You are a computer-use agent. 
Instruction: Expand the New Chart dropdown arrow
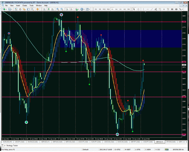[x=6, y=9]
